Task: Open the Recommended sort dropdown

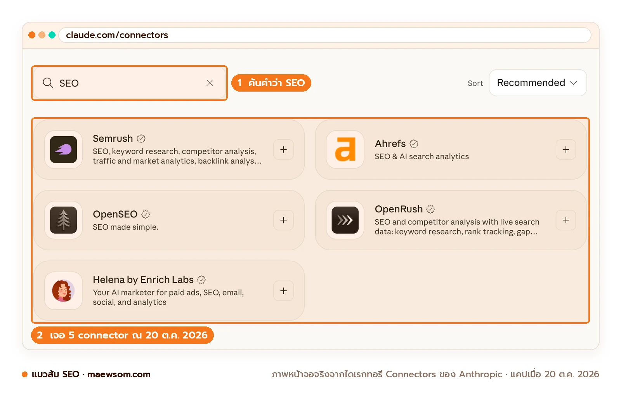Action: pyautogui.click(x=538, y=83)
